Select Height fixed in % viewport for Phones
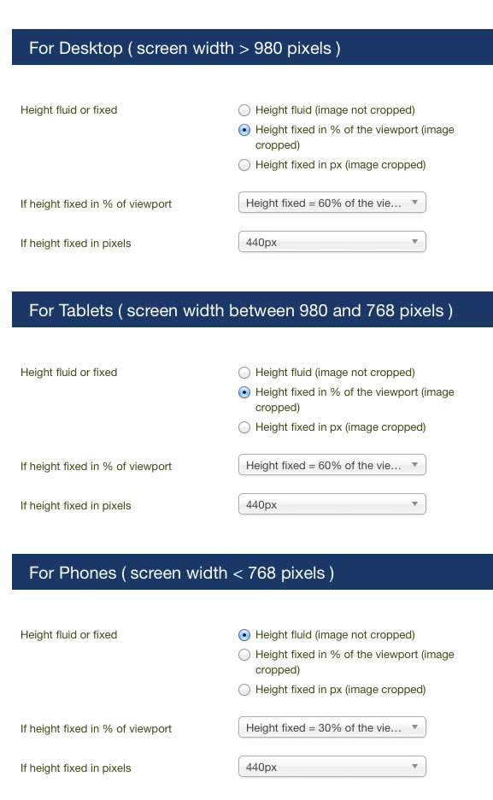 pos(244,655)
